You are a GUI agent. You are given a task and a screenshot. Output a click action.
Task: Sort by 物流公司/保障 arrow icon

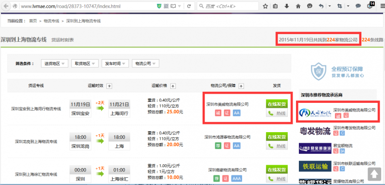241,86
